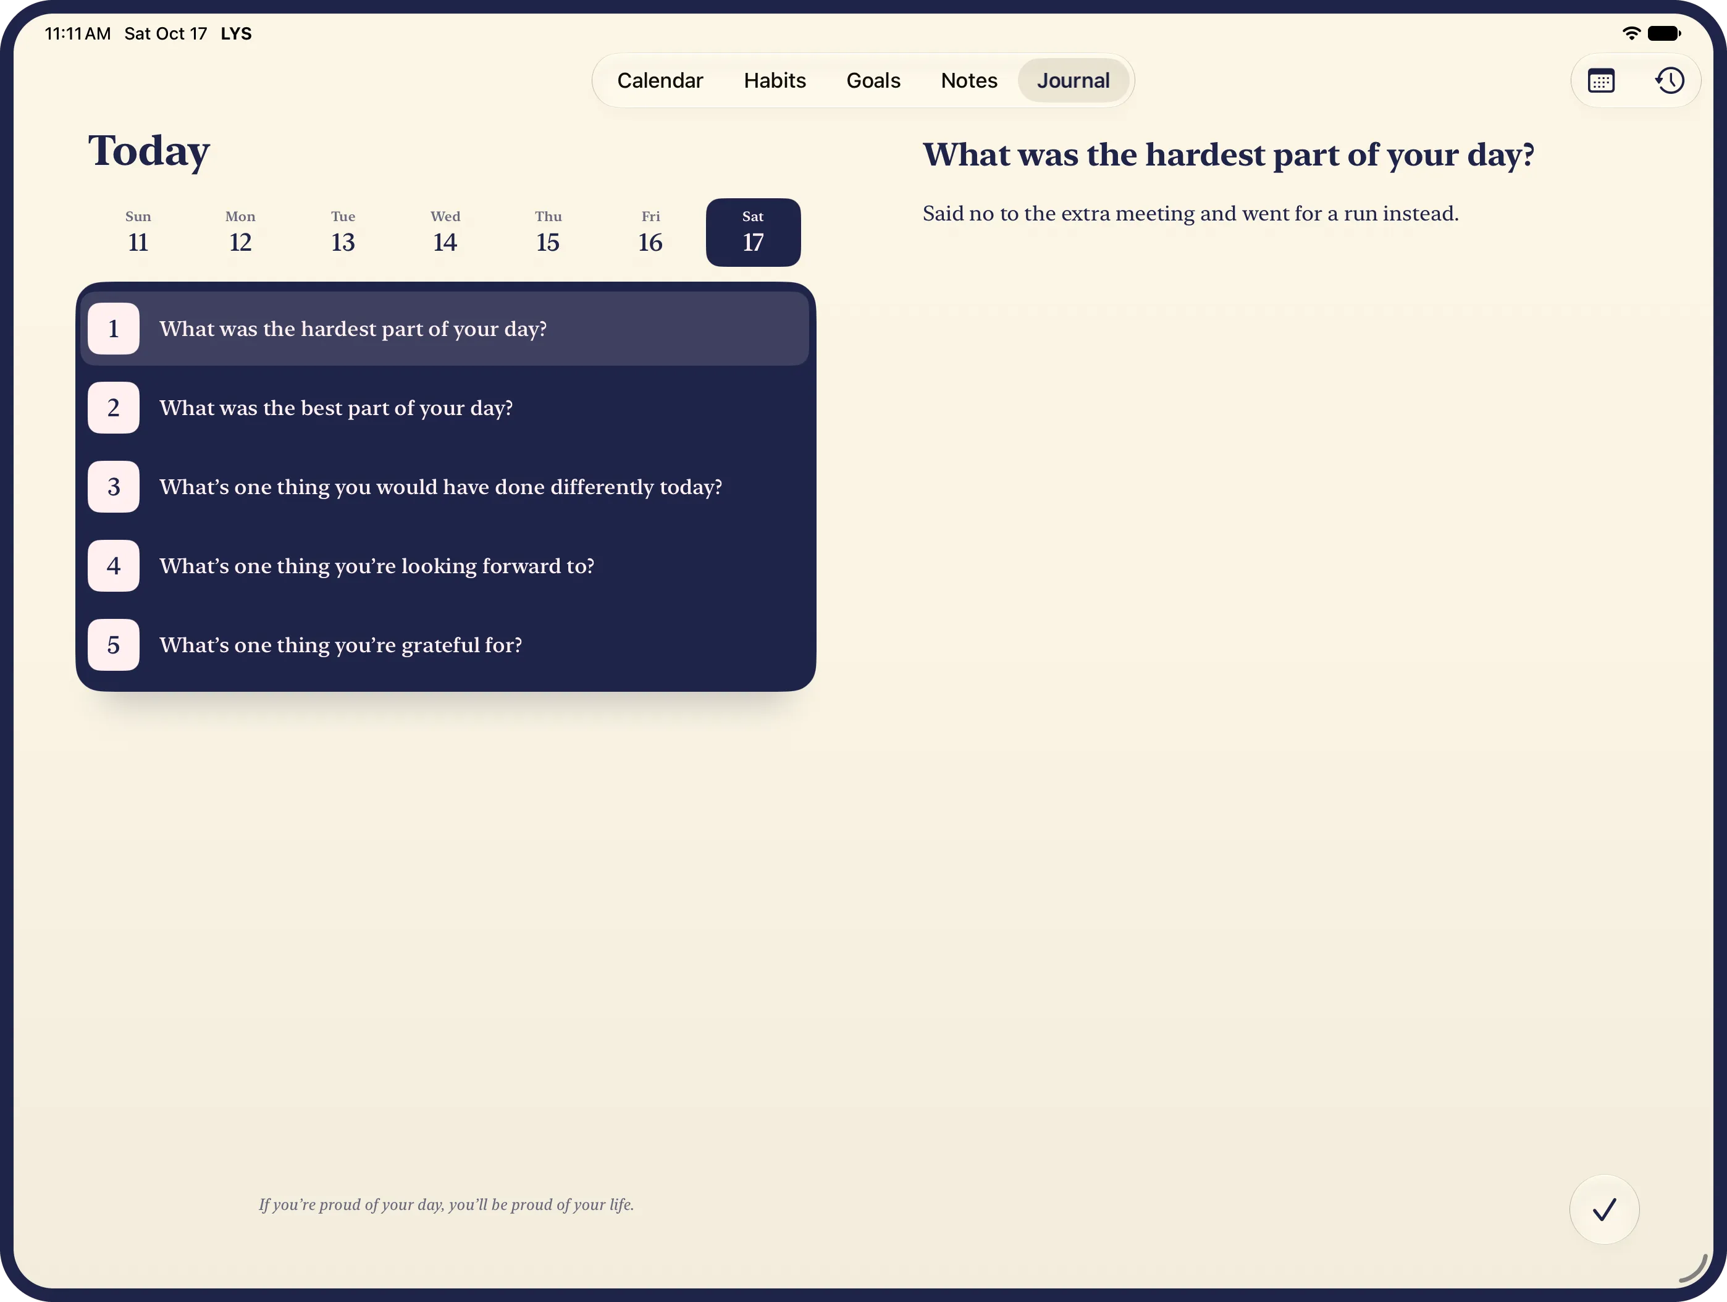Select the number 1 question badge
The image size is (1727, 1302).
[113, 329]
